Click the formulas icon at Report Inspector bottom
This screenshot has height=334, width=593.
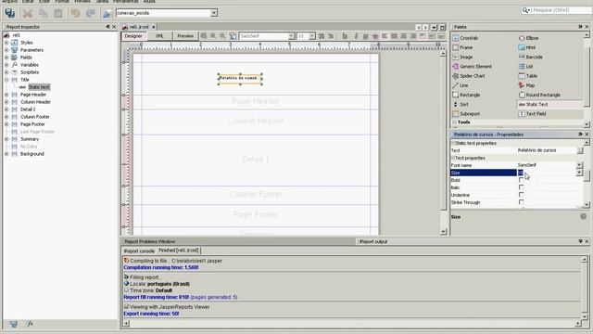pos(30,324)
